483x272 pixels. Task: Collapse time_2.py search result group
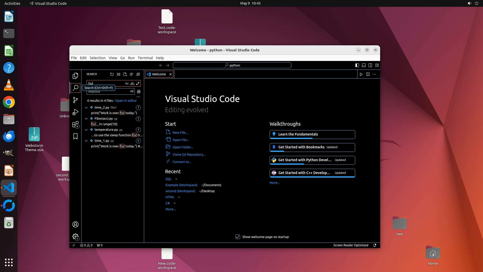point(86,108)
